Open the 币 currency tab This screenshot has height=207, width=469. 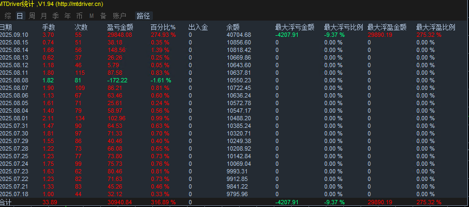coord(80,16)
